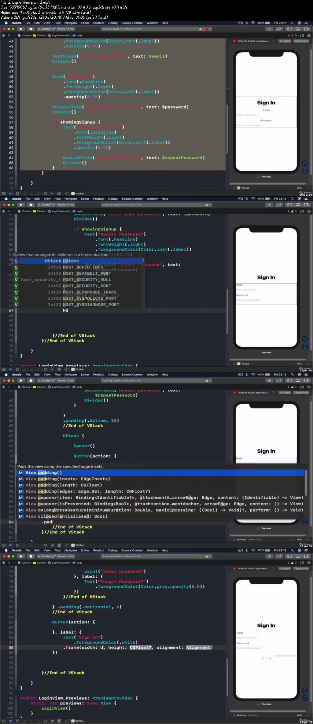Open memory graph debugger in the 22:10 debug bar

tap(52, 194)
